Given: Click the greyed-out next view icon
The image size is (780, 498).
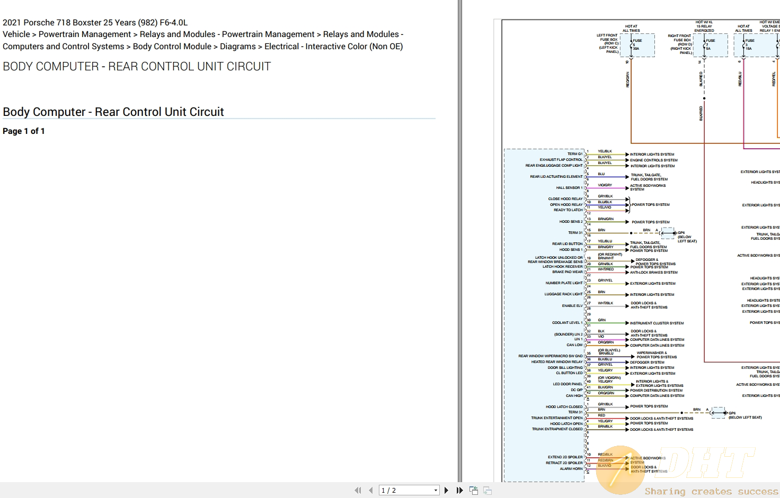Looking at the screenshot, I should 487,491.
